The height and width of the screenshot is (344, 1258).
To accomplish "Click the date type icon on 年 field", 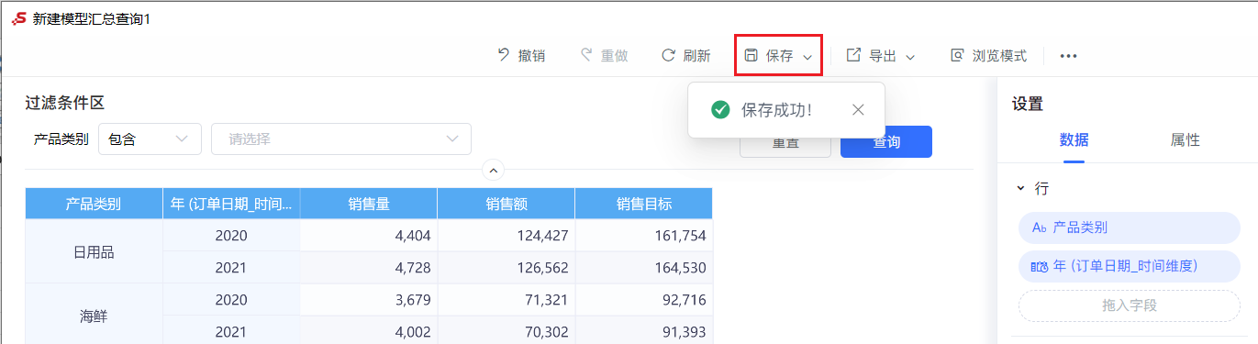I will 1040,266.
